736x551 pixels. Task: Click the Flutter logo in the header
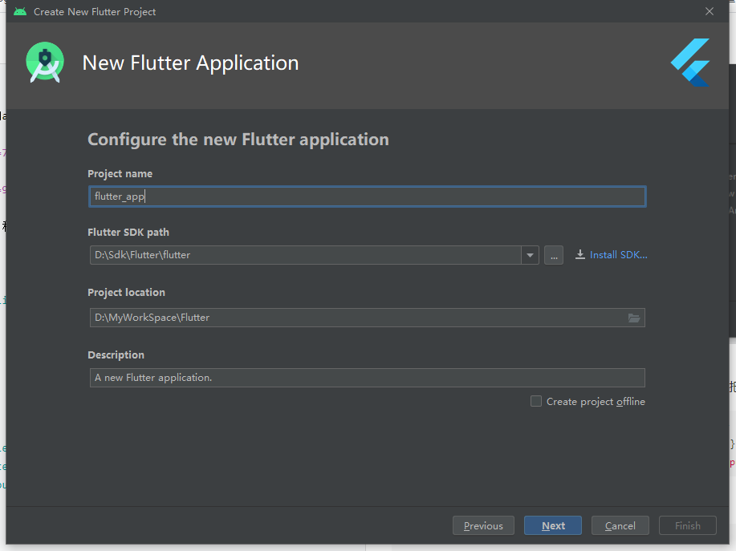click(x=690, y=63)
